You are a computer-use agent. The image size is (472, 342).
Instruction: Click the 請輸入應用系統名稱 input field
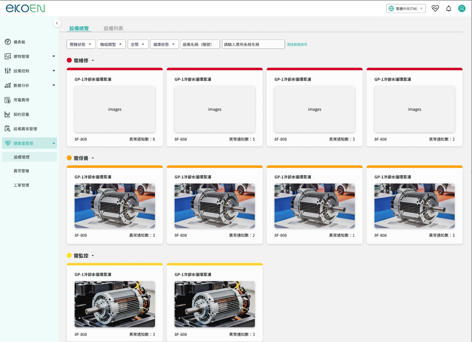[x=253, y=44]
